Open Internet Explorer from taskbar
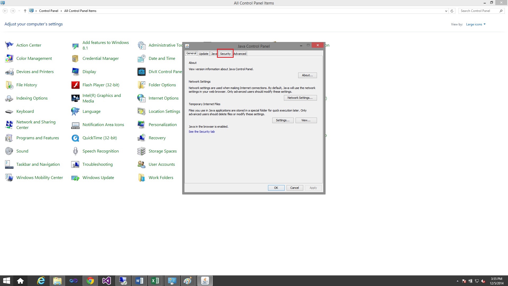508x286 pixels. [x=41, y=281]
